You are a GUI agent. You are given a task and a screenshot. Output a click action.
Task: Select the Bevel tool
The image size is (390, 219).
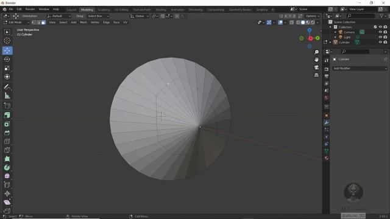[7, 133]
